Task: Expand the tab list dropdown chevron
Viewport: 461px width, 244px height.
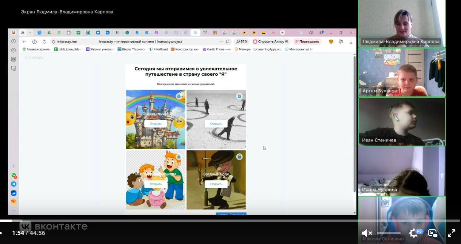Action: click(30, 33)
